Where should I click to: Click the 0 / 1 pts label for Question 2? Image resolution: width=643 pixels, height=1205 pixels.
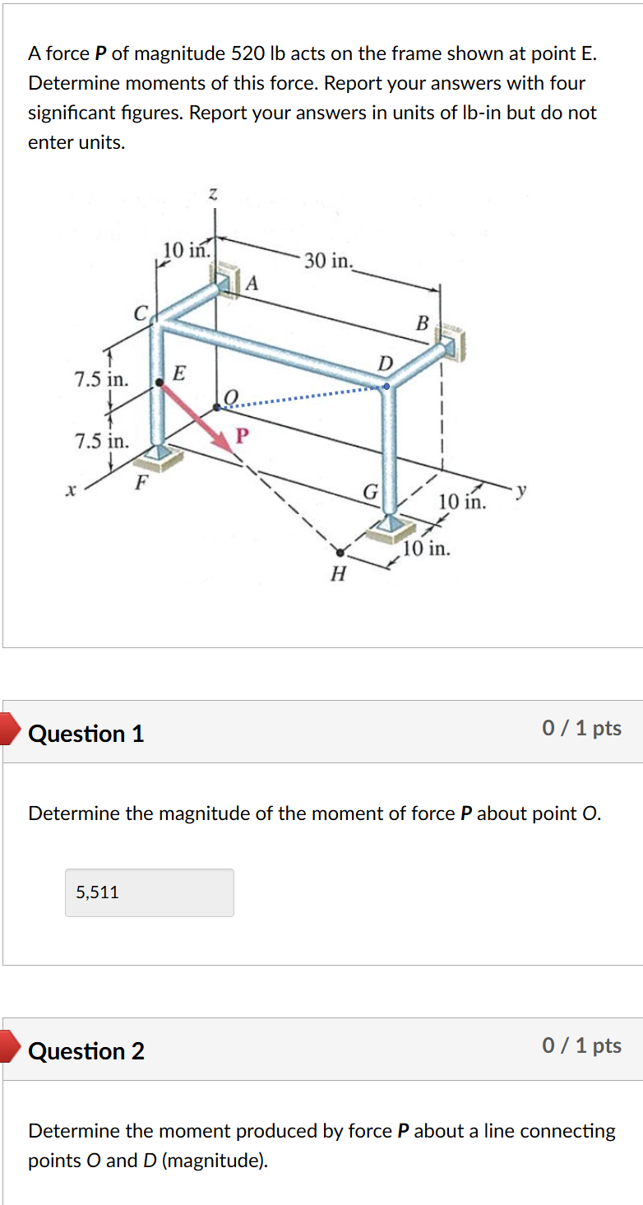click(x=581, y=1045)
